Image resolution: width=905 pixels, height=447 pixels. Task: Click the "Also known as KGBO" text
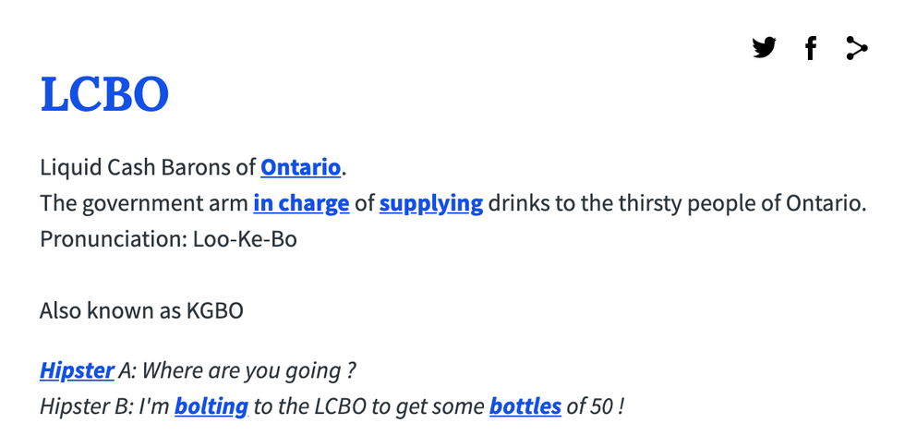[x=141, y=310]
